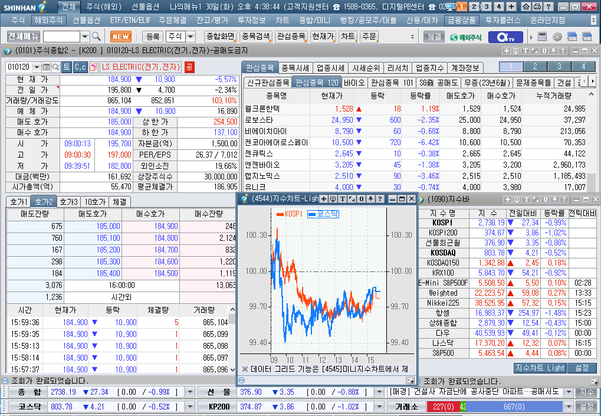Image resolution: width=601 pixels, height=416 pixels.
Task: Toggle the KOSPI legend in index chart
Action: pos(290,214)
